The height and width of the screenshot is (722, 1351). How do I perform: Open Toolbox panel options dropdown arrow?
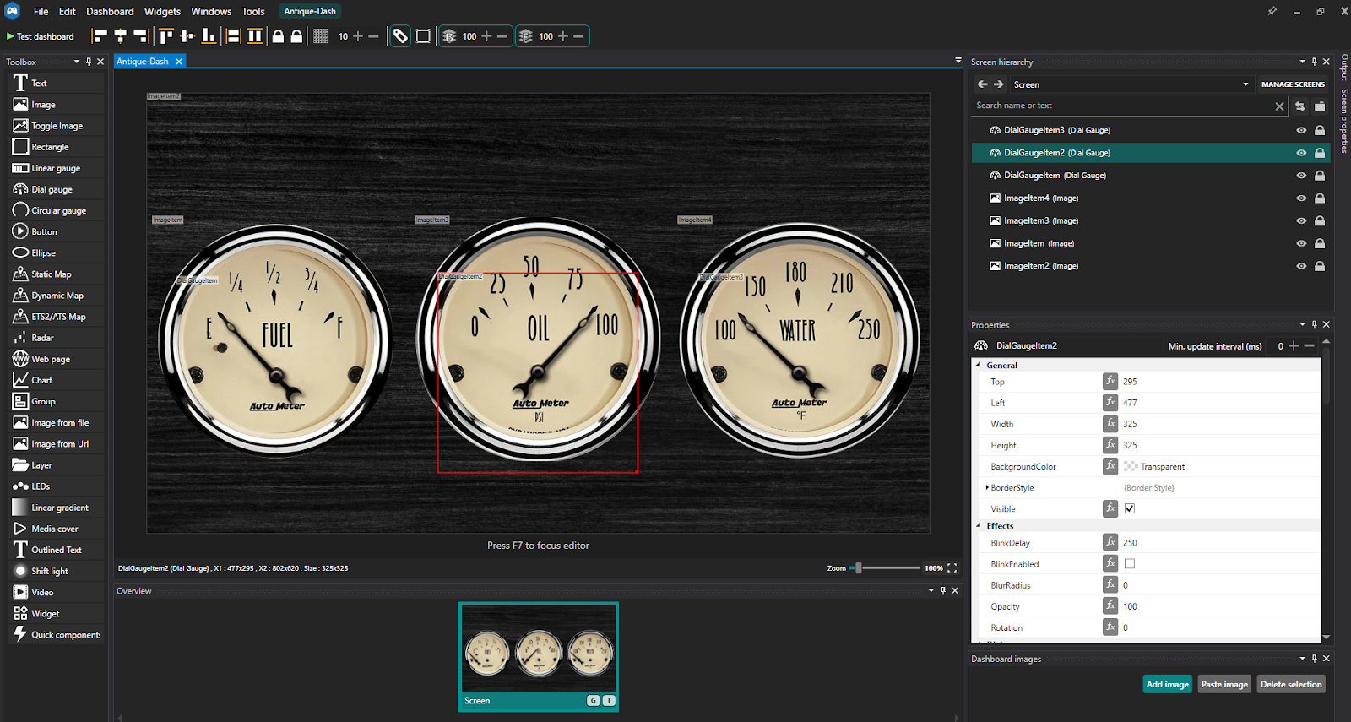[x=76, y=62]
